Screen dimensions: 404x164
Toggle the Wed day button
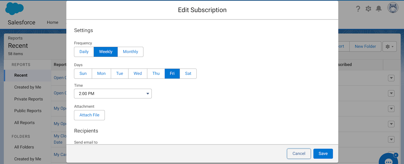(x=138, y=73)
